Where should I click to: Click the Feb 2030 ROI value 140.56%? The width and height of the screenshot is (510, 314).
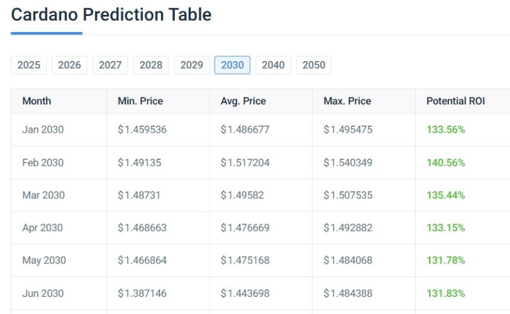tap(445, 163)
